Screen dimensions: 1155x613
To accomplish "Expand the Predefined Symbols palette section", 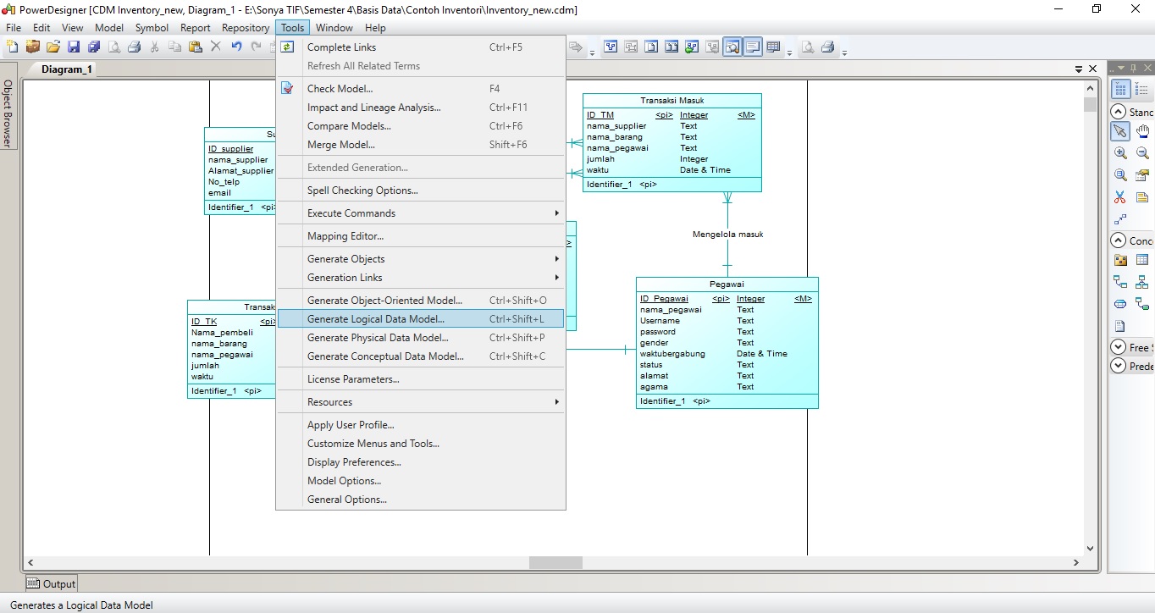I will 1119,366.
